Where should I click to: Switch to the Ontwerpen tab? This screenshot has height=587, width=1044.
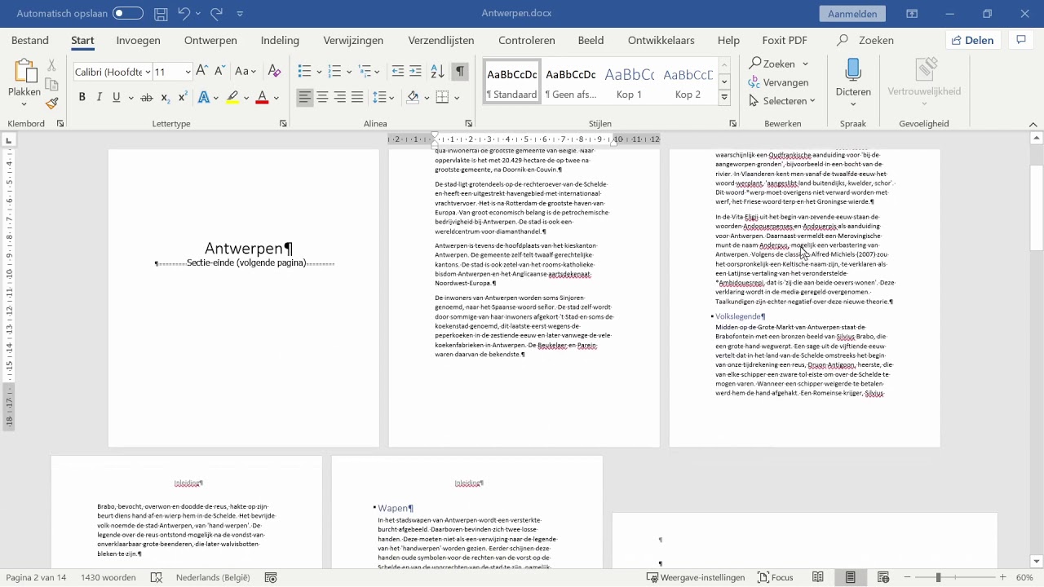[210, 41]
